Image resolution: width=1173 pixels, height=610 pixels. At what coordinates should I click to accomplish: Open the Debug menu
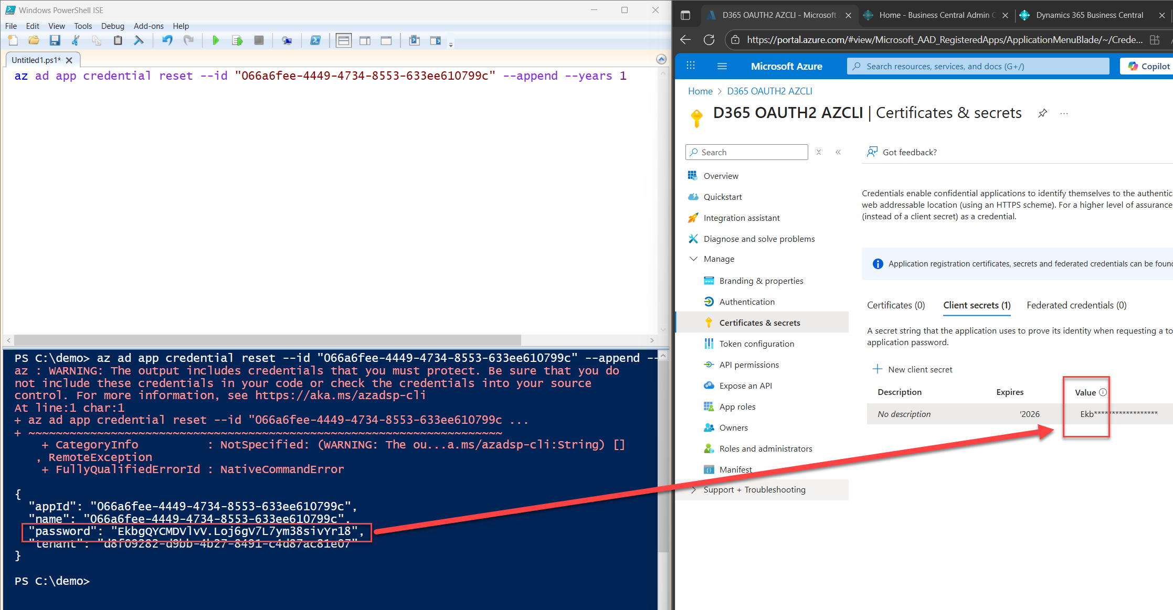click(112, 26)
